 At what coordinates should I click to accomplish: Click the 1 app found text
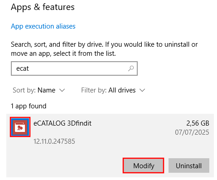[x=29, y=106]
